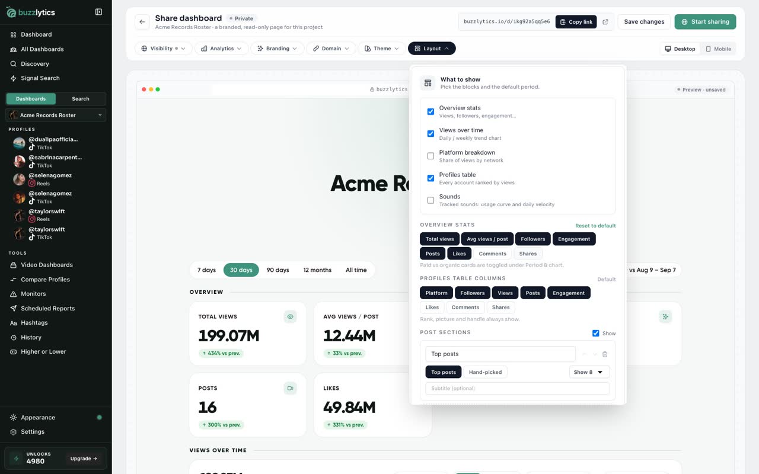The image size is (759, 474).
Task: Enable the Sounds block checkbox
Action: click(430, 200)
